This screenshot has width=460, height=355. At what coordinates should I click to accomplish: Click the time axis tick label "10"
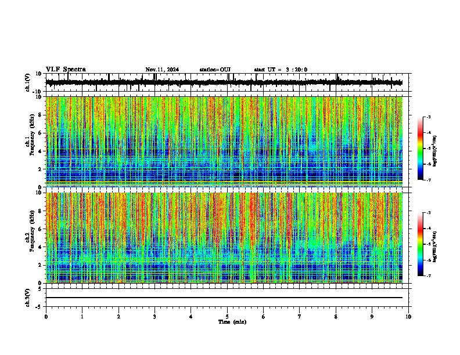[408, 317]
